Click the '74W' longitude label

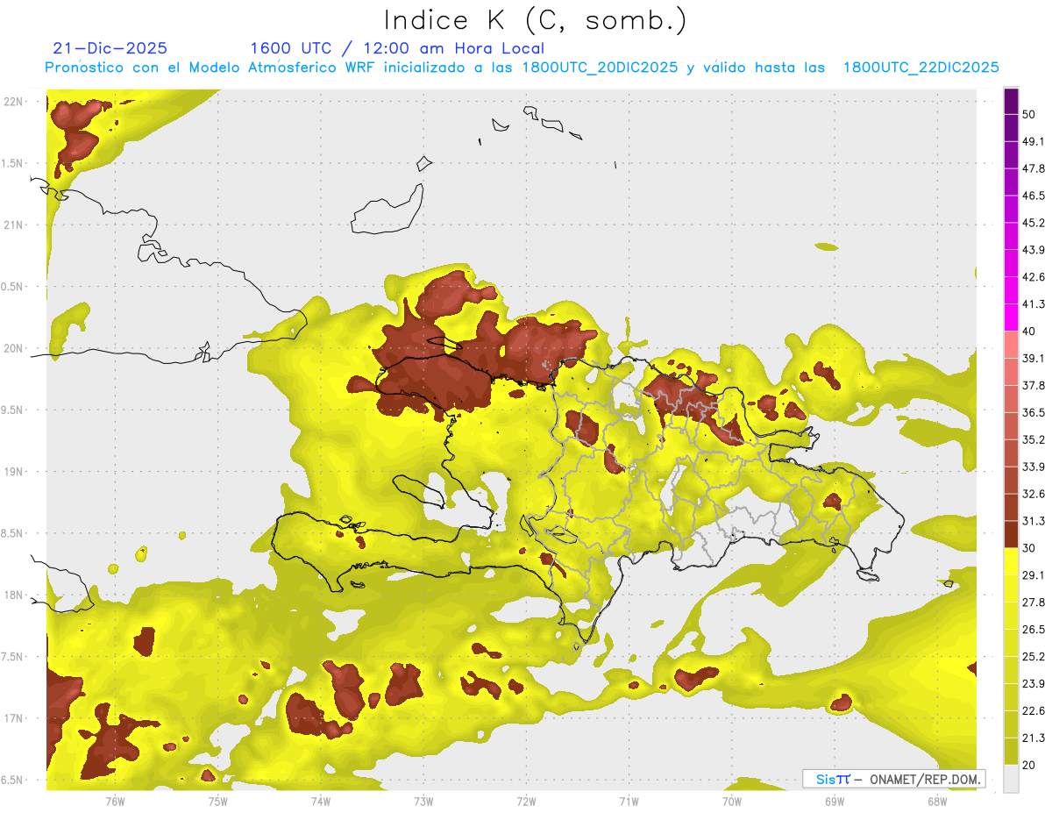[x=321, y=801]
